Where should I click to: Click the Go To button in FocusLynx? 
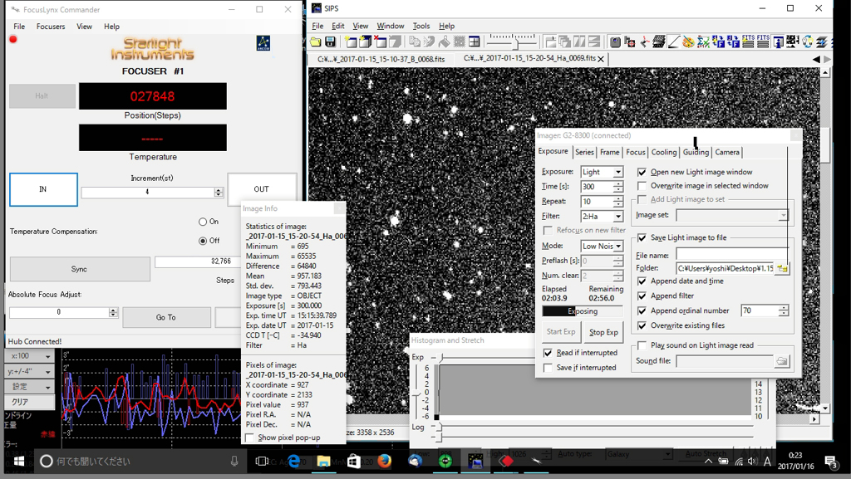click(166, 317)
